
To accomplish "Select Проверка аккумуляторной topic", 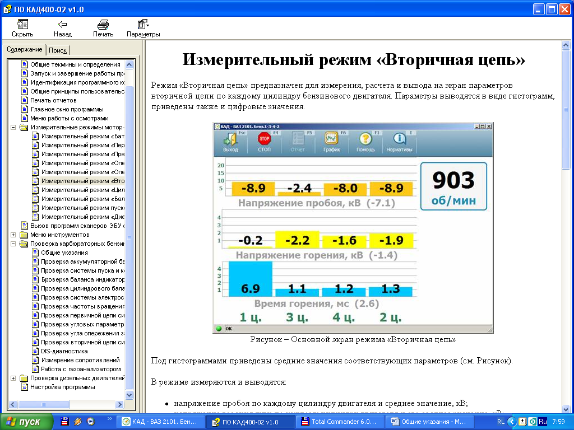I will pyautogui.click(x=83, y=261).
